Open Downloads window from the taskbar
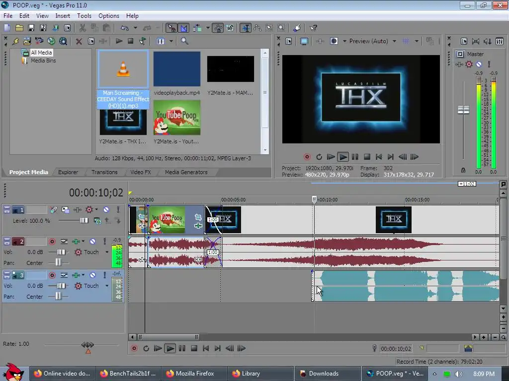Viewport: 509px width, 381px height. 327,374
